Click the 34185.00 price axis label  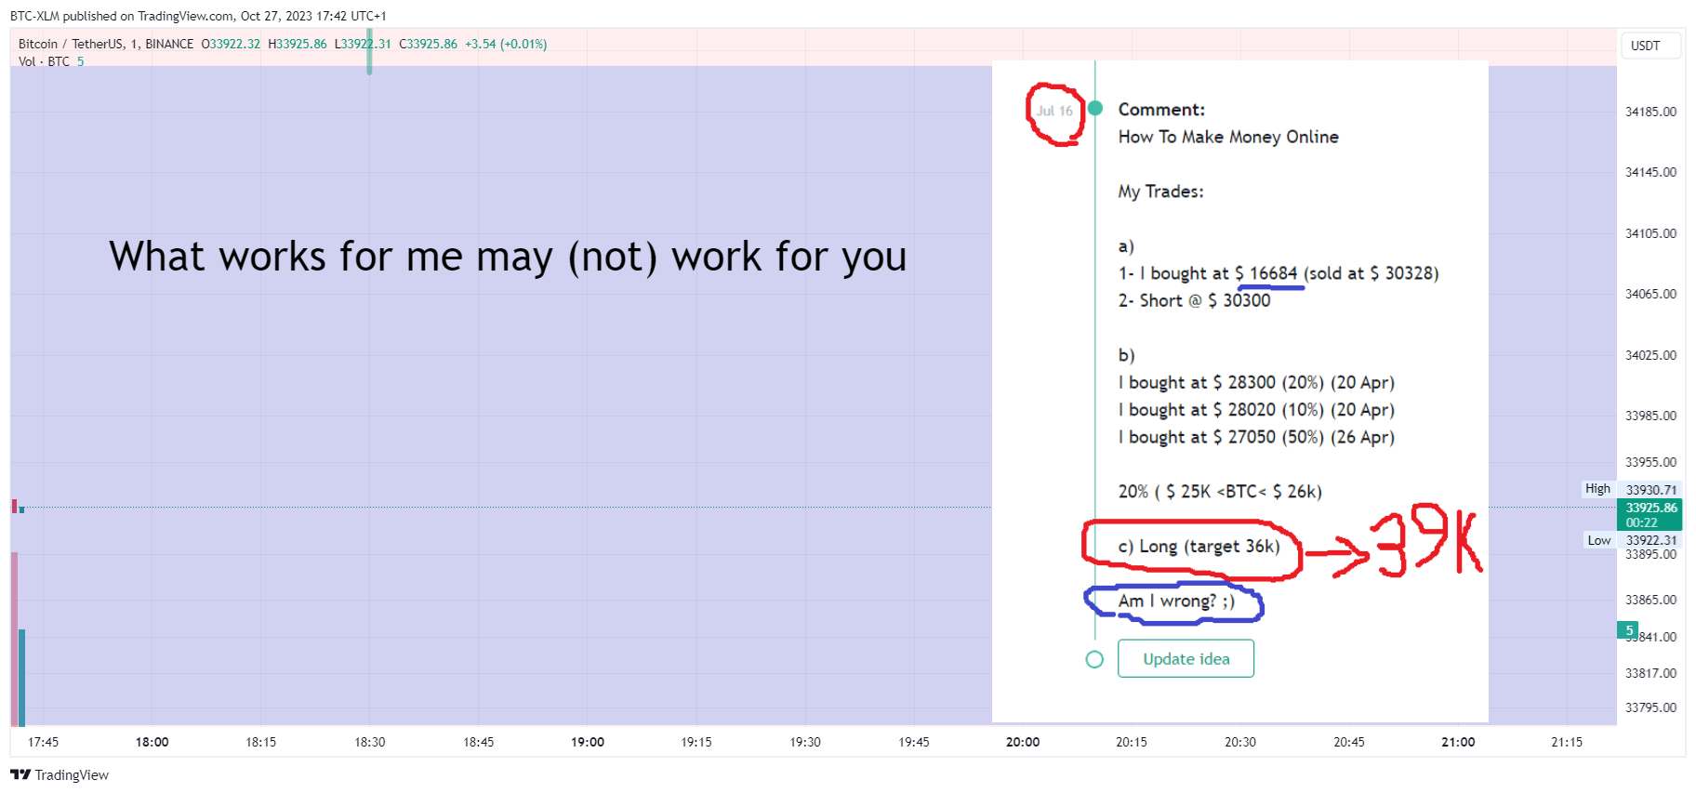pyautogui.click(x=1650, y=112)
